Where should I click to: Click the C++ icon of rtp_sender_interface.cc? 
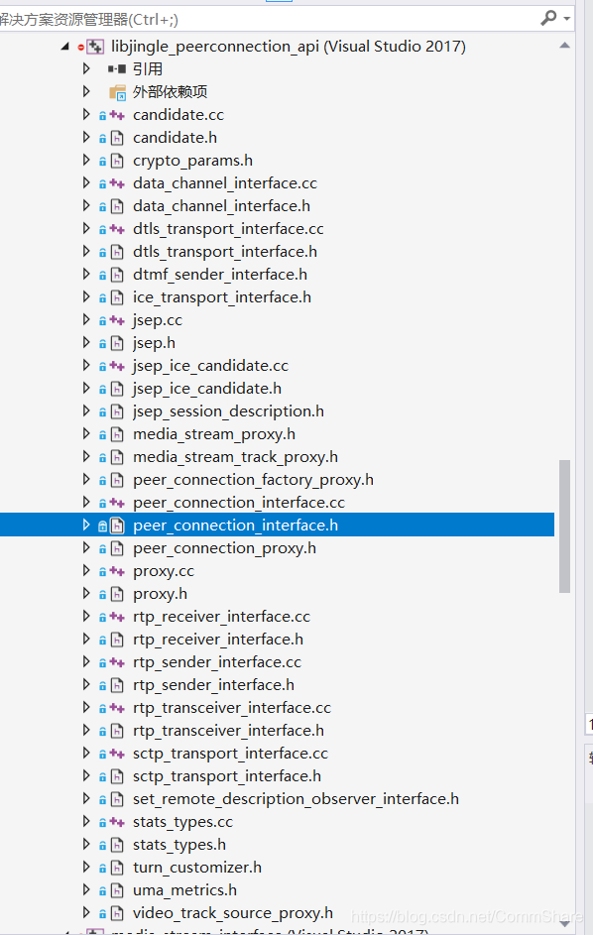click(x=118, y=663)
